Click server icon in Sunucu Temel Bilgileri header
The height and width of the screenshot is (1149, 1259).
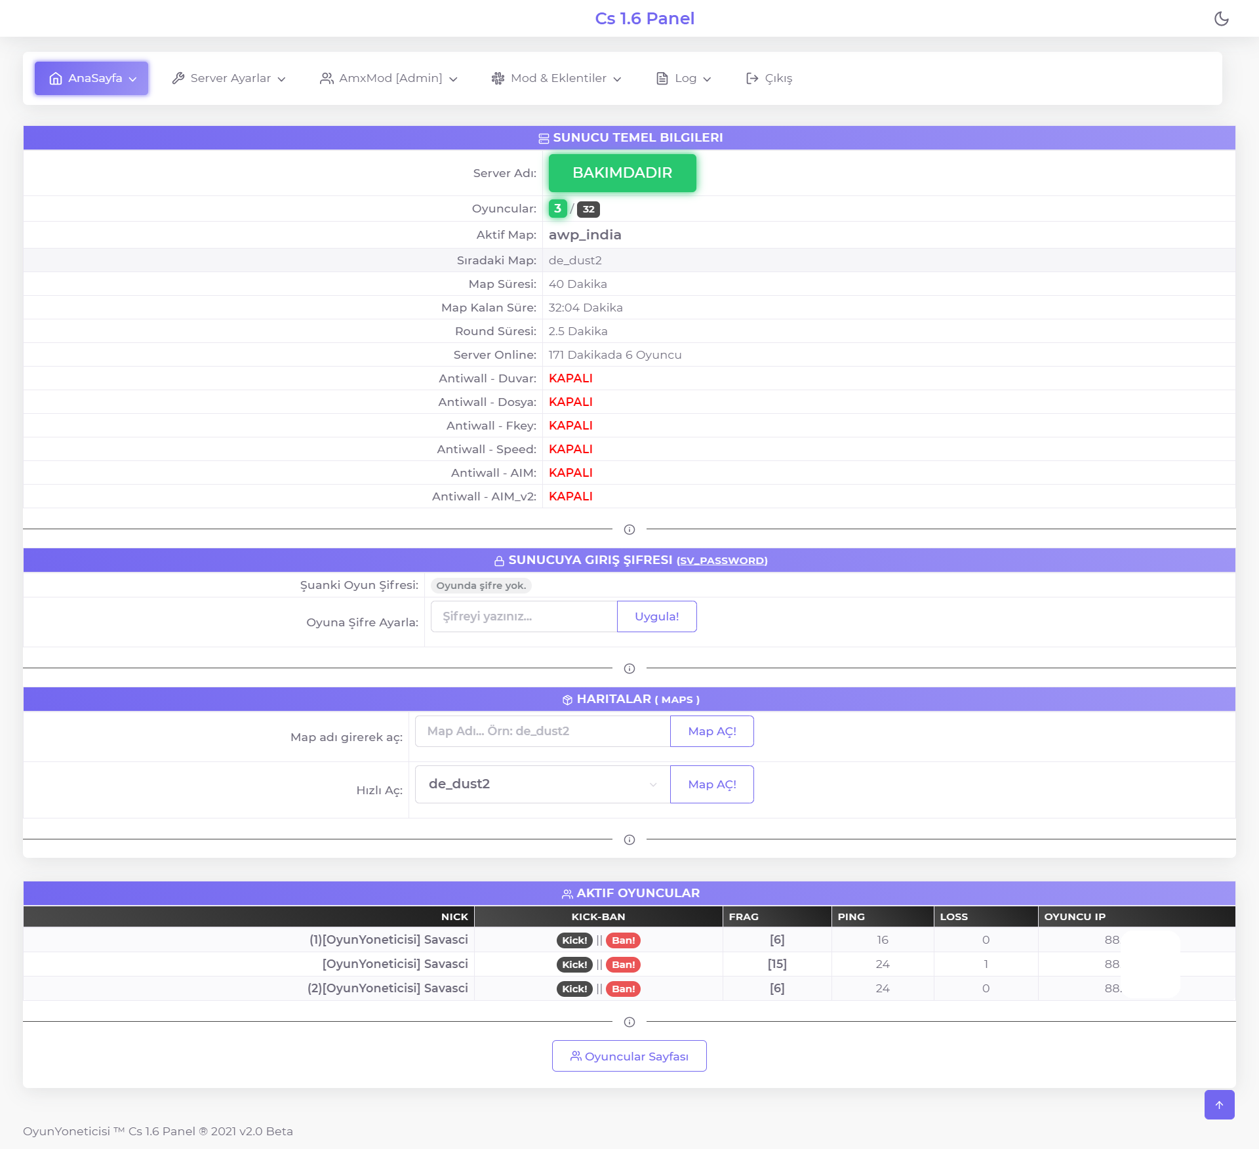click(544, 138)
